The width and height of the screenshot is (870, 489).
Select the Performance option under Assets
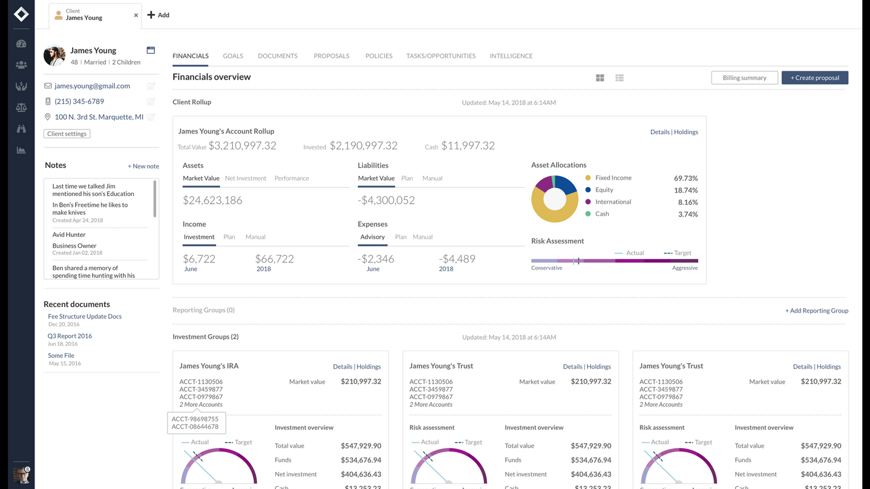click(x=292, y=178)
